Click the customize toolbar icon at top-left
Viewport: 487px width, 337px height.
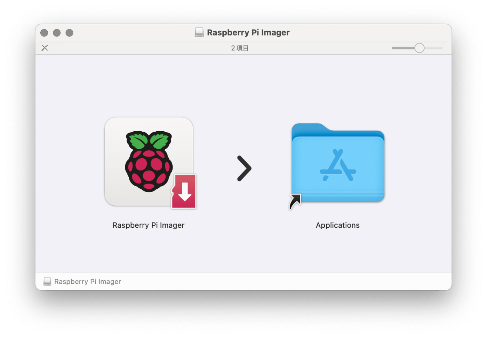tap(45, 48)
